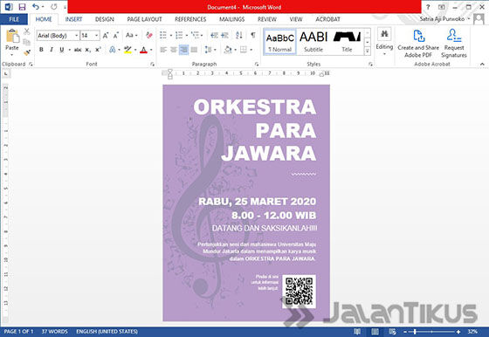Open the Borders button
Image resolution: width=489 pixels, height=337 pixels.
tap(244, 50)
